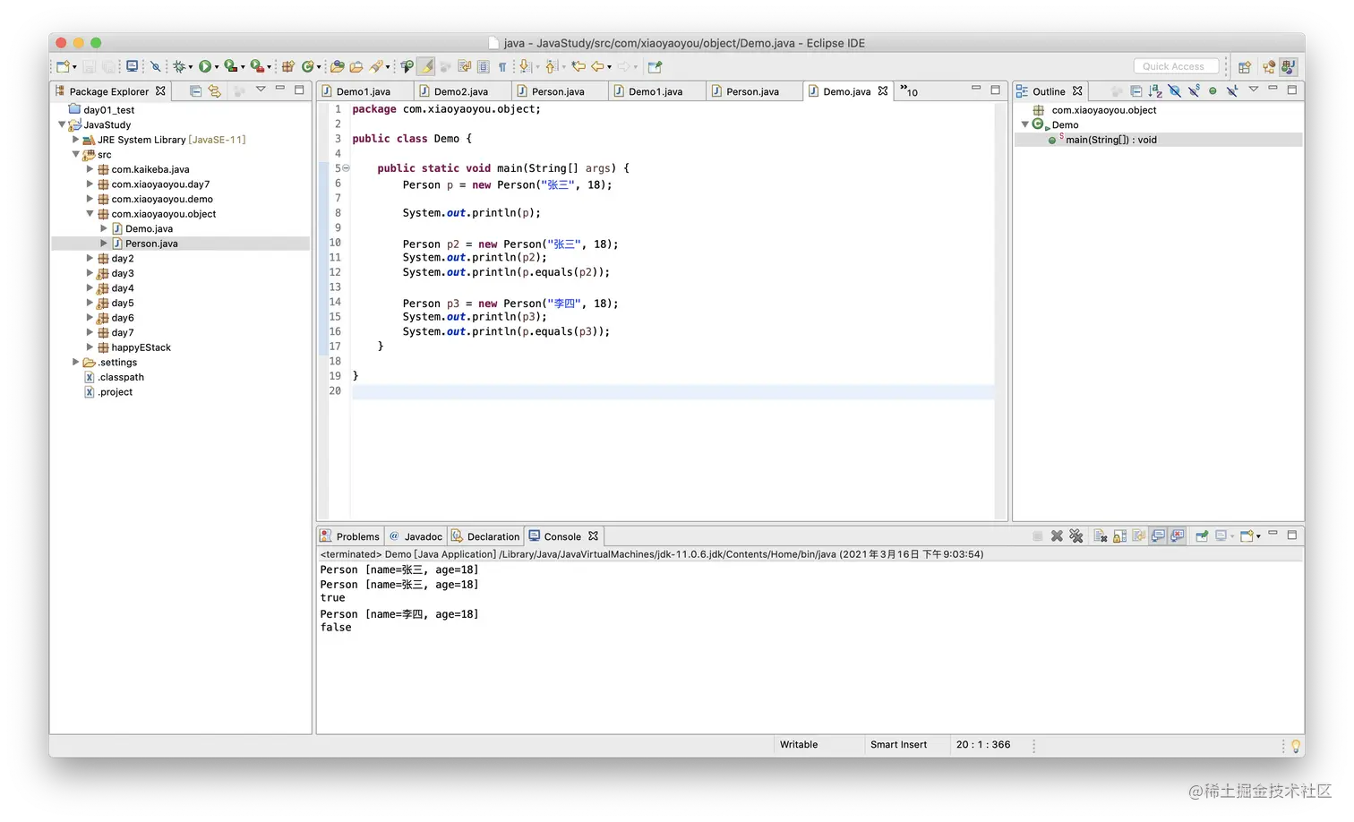Open the Problems tab
The image size is (1354, 822).
point(350,536)
